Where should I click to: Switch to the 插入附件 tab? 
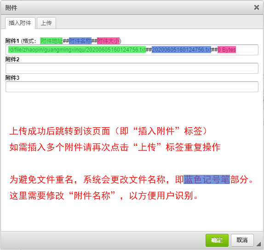point(20,23)
